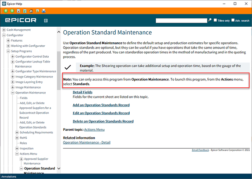The width and height of the screenshot is (252, 179).
Task: Toggle the table of contents list icon
Action: [46, 20]
